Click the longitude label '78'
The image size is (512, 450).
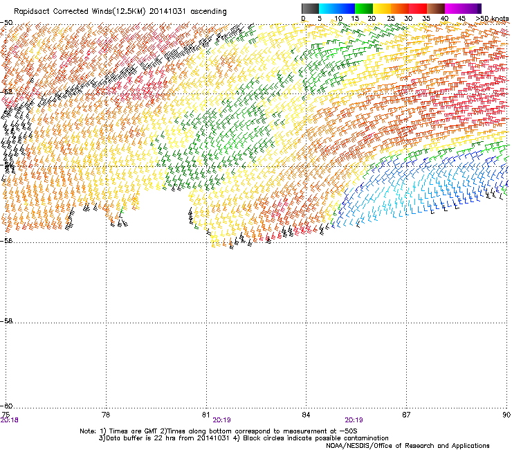pos(106,415)
